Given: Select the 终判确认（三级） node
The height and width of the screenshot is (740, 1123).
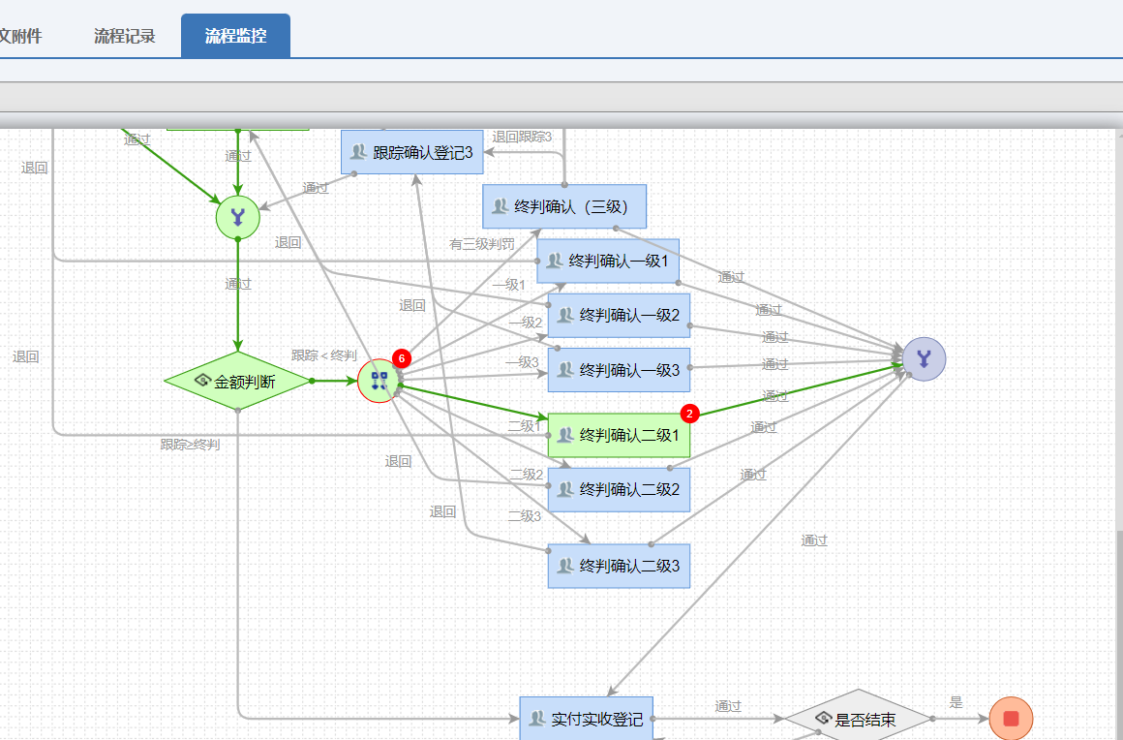Looking at the screenshot, I should [564, 206].
